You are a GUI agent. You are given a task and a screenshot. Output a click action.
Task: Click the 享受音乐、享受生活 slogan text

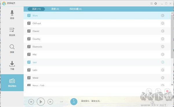[91, 101]
